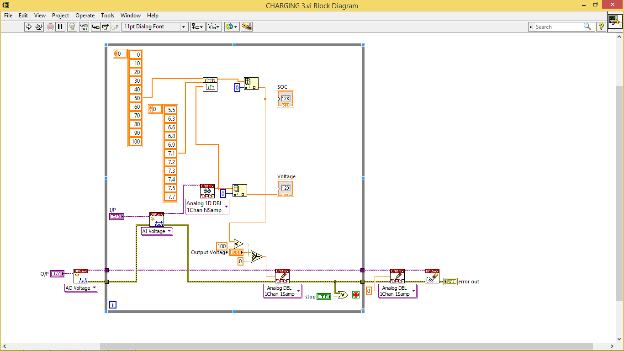Select DAQmx Create Channel AI node
This screenshot has height=351, width=624.
[x=157, y=219]
